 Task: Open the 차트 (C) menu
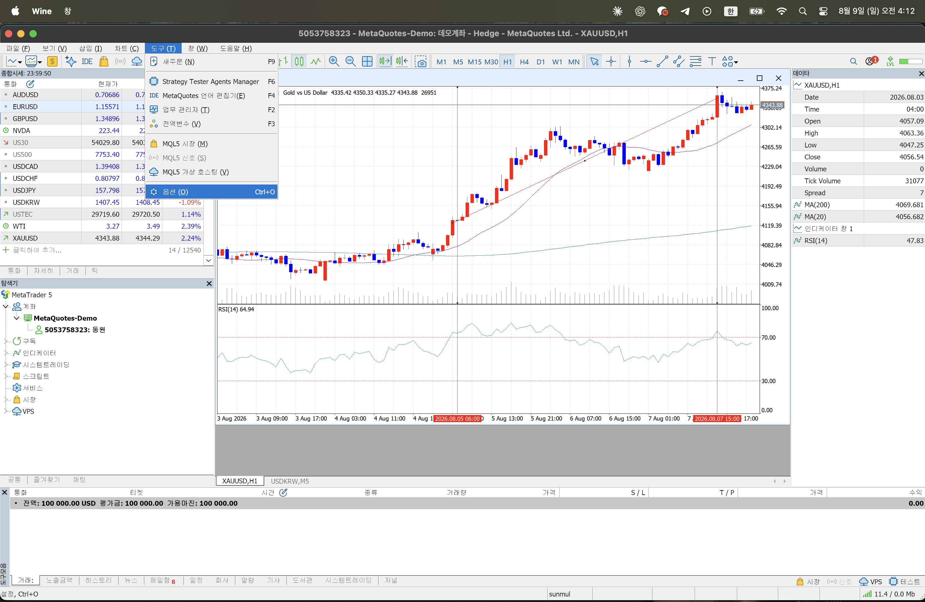point(126,48)
